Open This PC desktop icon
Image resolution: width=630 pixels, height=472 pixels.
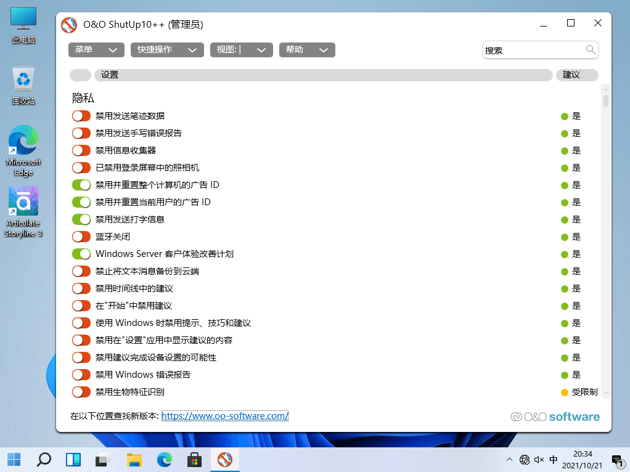tap(23, 25)
